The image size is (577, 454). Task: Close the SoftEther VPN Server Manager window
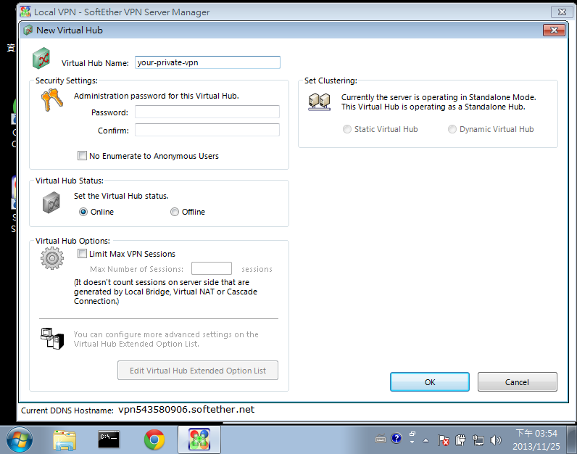(562, 12)
